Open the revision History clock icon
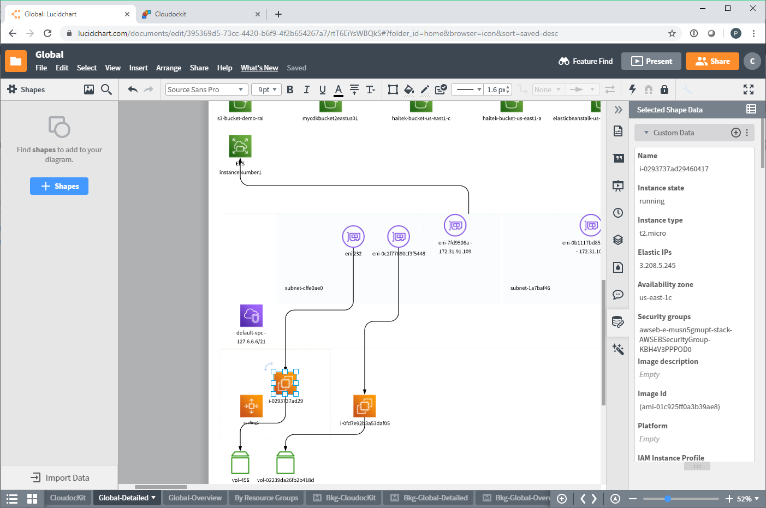766x508 pixels. point(618,212)
